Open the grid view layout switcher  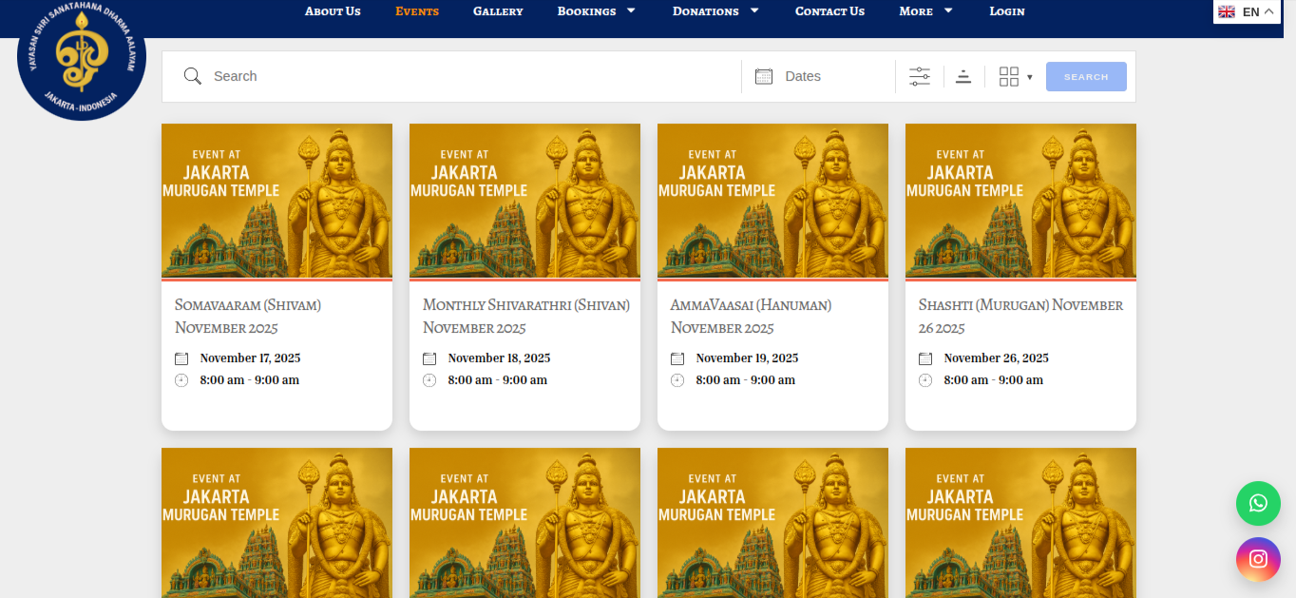pyautogui.click(x=1015, y=77)
